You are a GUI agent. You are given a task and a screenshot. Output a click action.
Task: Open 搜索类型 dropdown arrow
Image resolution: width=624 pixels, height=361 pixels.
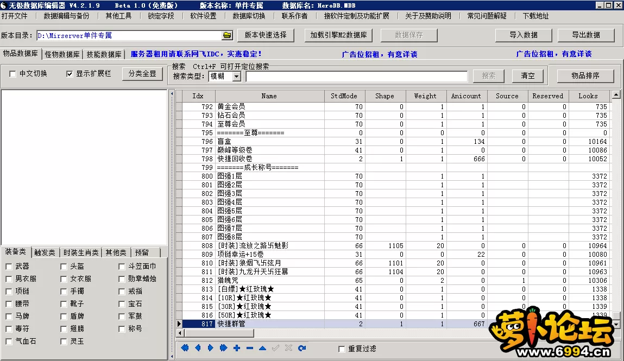pos(236,77)
